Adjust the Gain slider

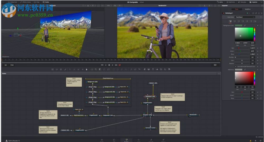pos(242,60)
